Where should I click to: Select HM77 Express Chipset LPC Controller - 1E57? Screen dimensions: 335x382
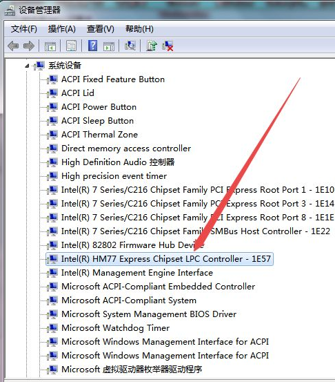pyautogui.click(x=166, y=259)
